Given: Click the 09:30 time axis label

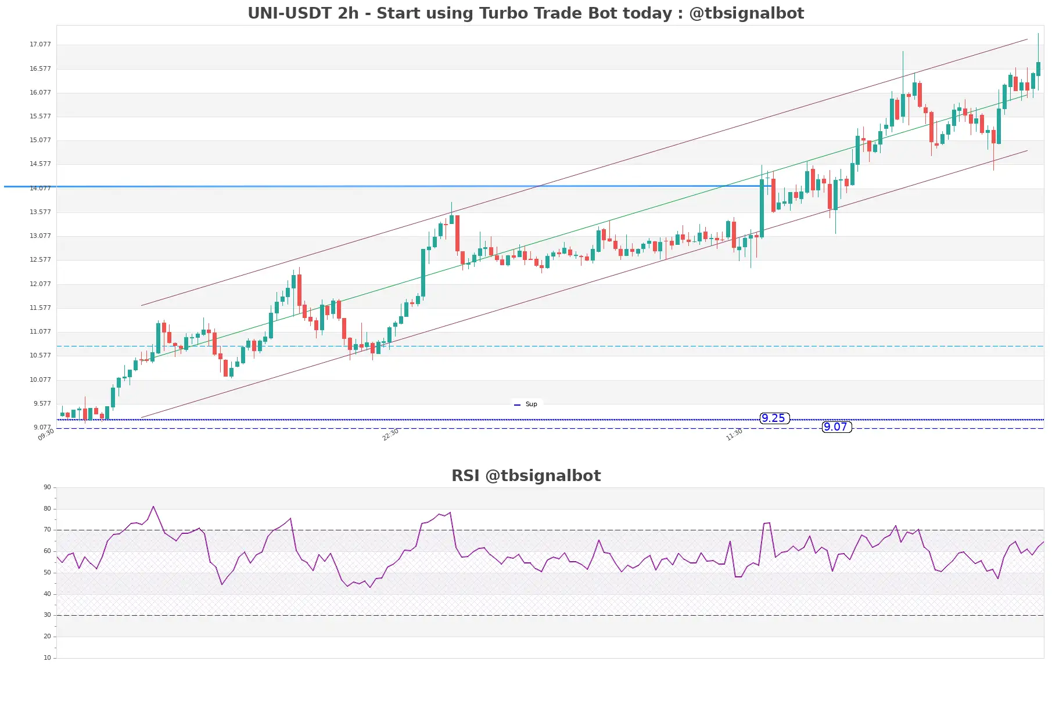Looking at the screenshot, I should (46, 435).
